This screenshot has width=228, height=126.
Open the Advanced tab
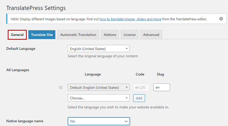(x=151, y=35)
